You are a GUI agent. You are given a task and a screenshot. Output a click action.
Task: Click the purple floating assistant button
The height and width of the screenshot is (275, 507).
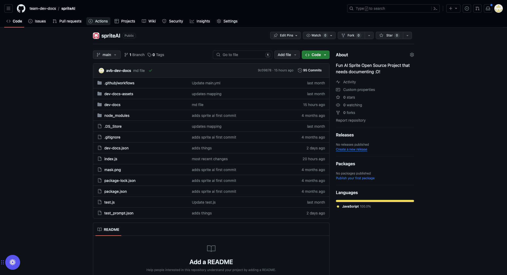13,262
